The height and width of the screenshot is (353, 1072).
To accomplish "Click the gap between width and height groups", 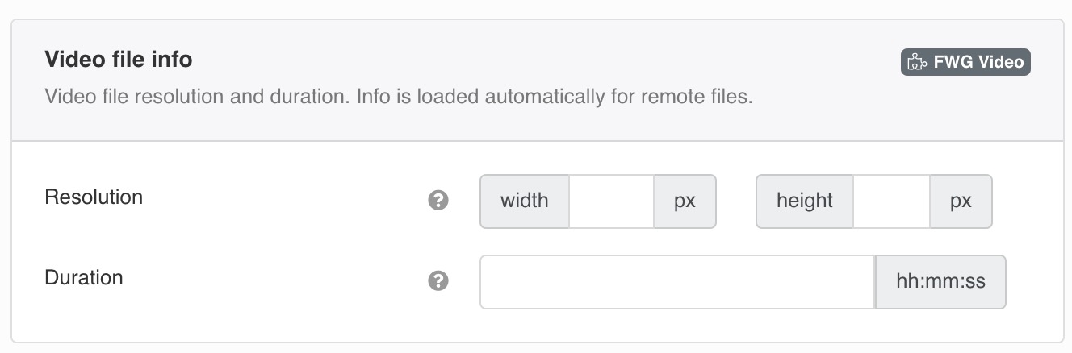I will tap(736, 201).
